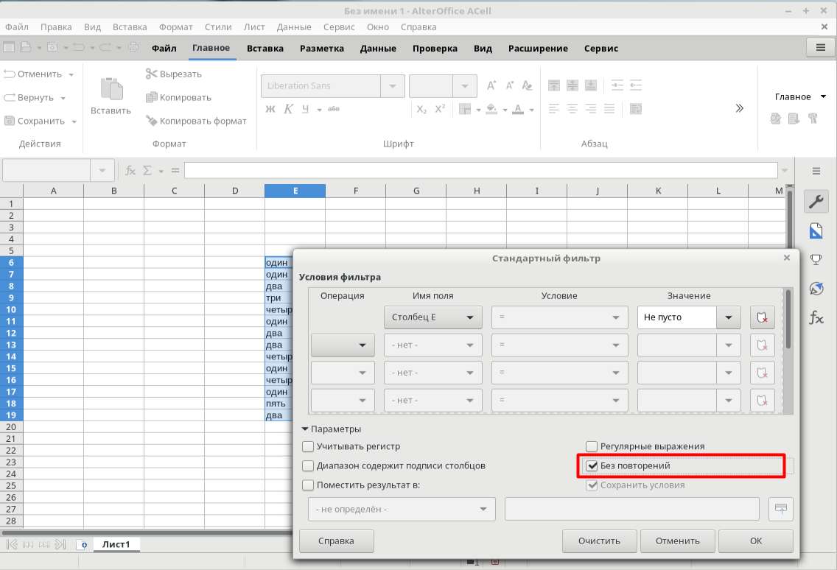Open the Liberation Sans font name dropdown
This screenshot has height=570, width=837.
[x=392, y=86]
